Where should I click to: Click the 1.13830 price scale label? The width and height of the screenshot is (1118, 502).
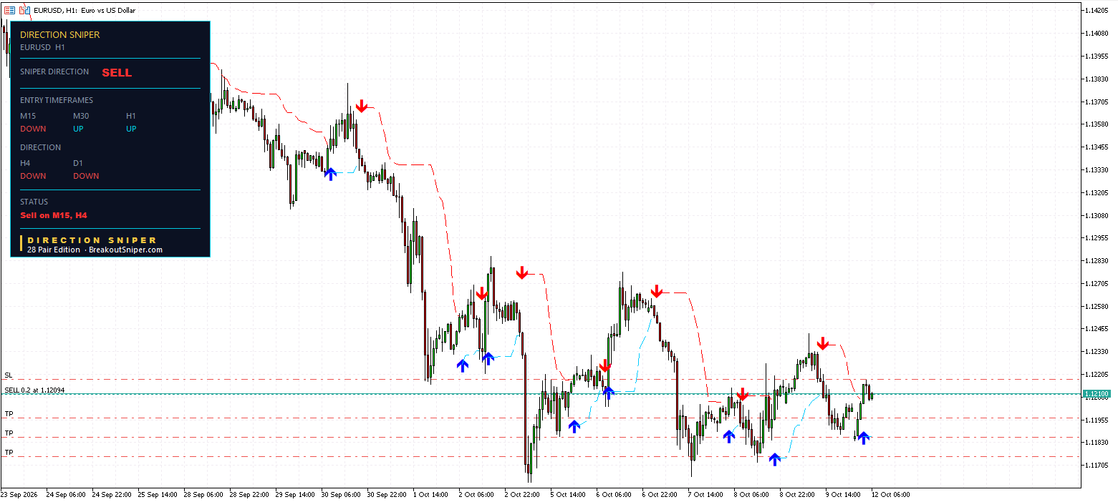click(1097, 79)
